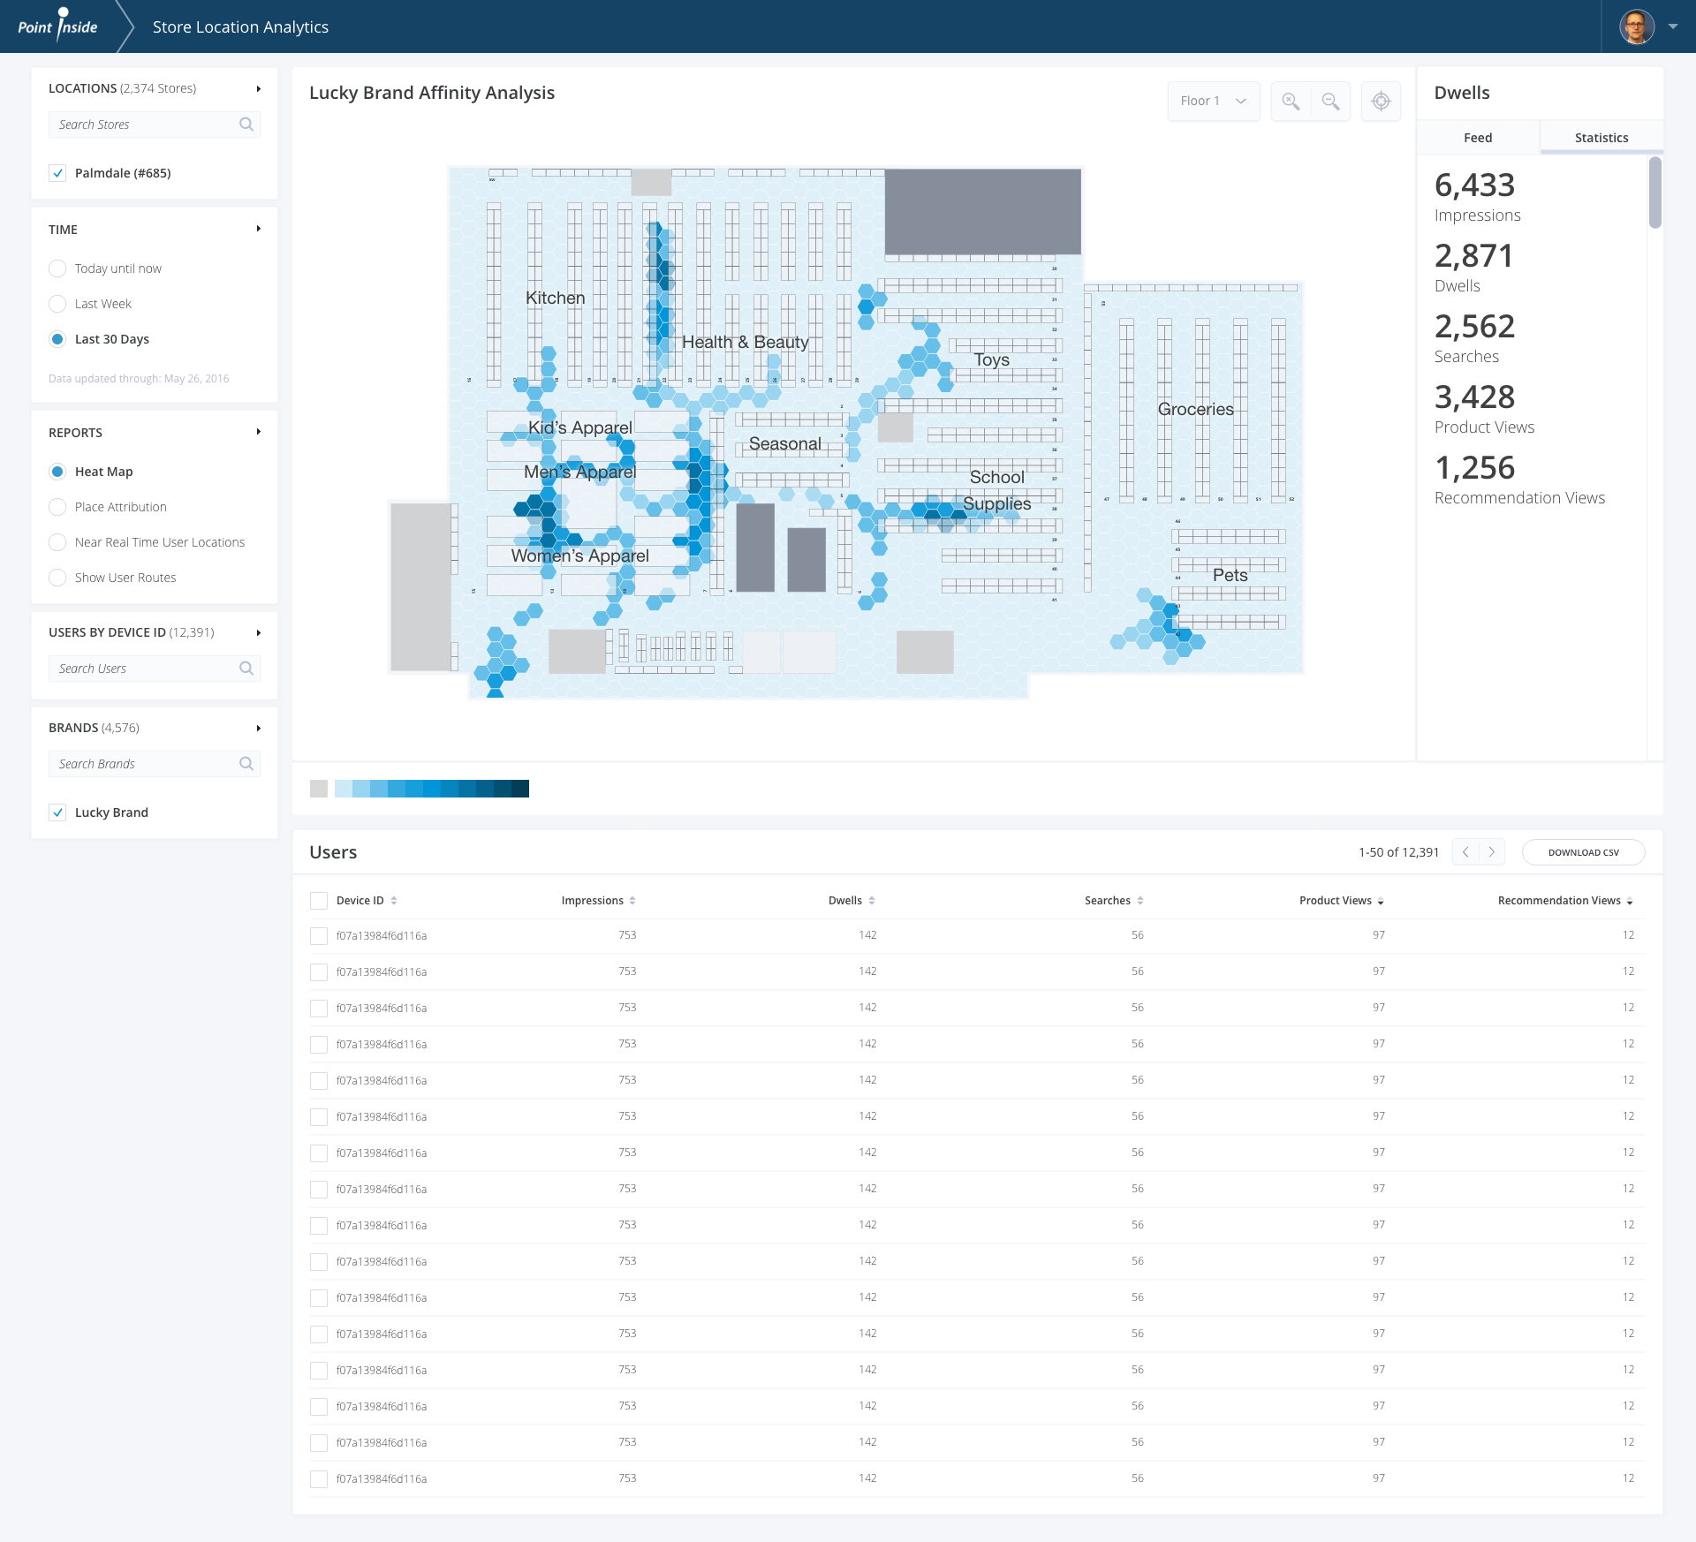
Task: Click the Health & Beauty map label
Action: click(x=745, y=342)
